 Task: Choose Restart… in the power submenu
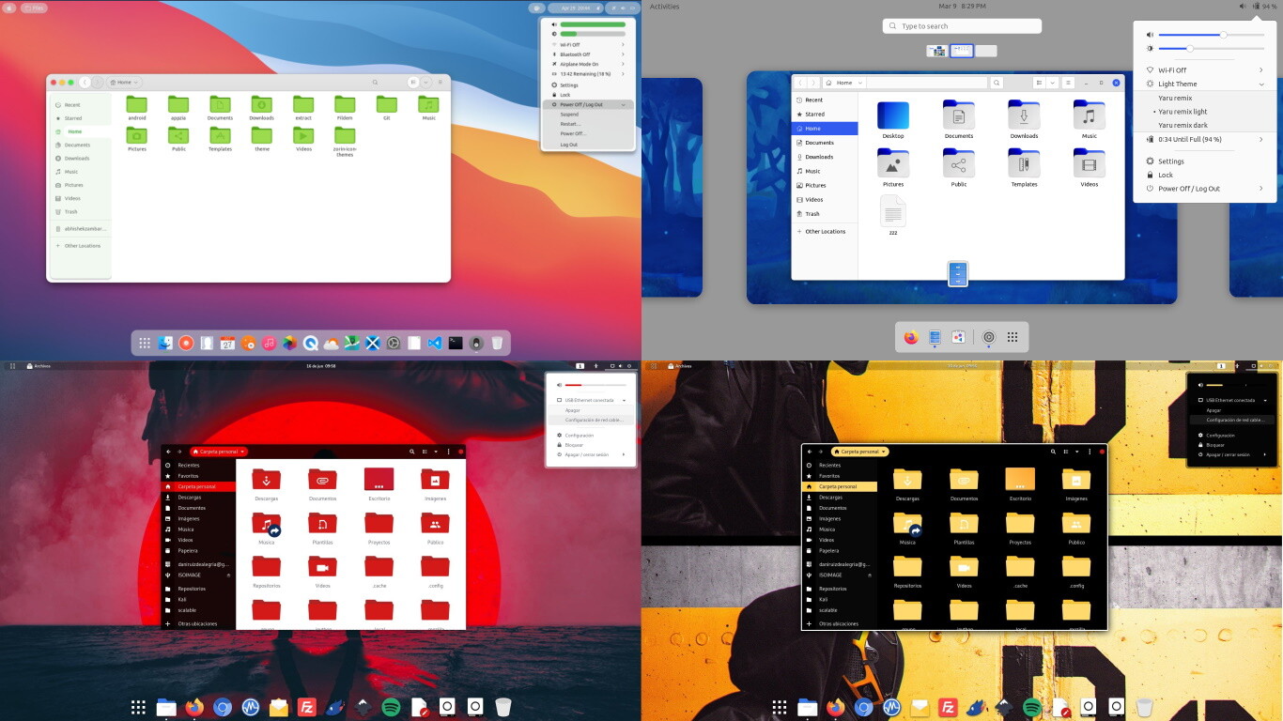pos(588,124)
